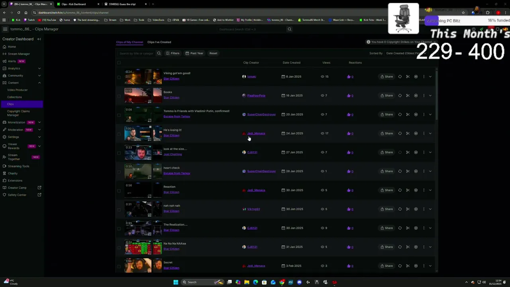This screenshot has height=287, width=510.
Task: Select checkbox for The Realization clip
Action: click(119, 228)
